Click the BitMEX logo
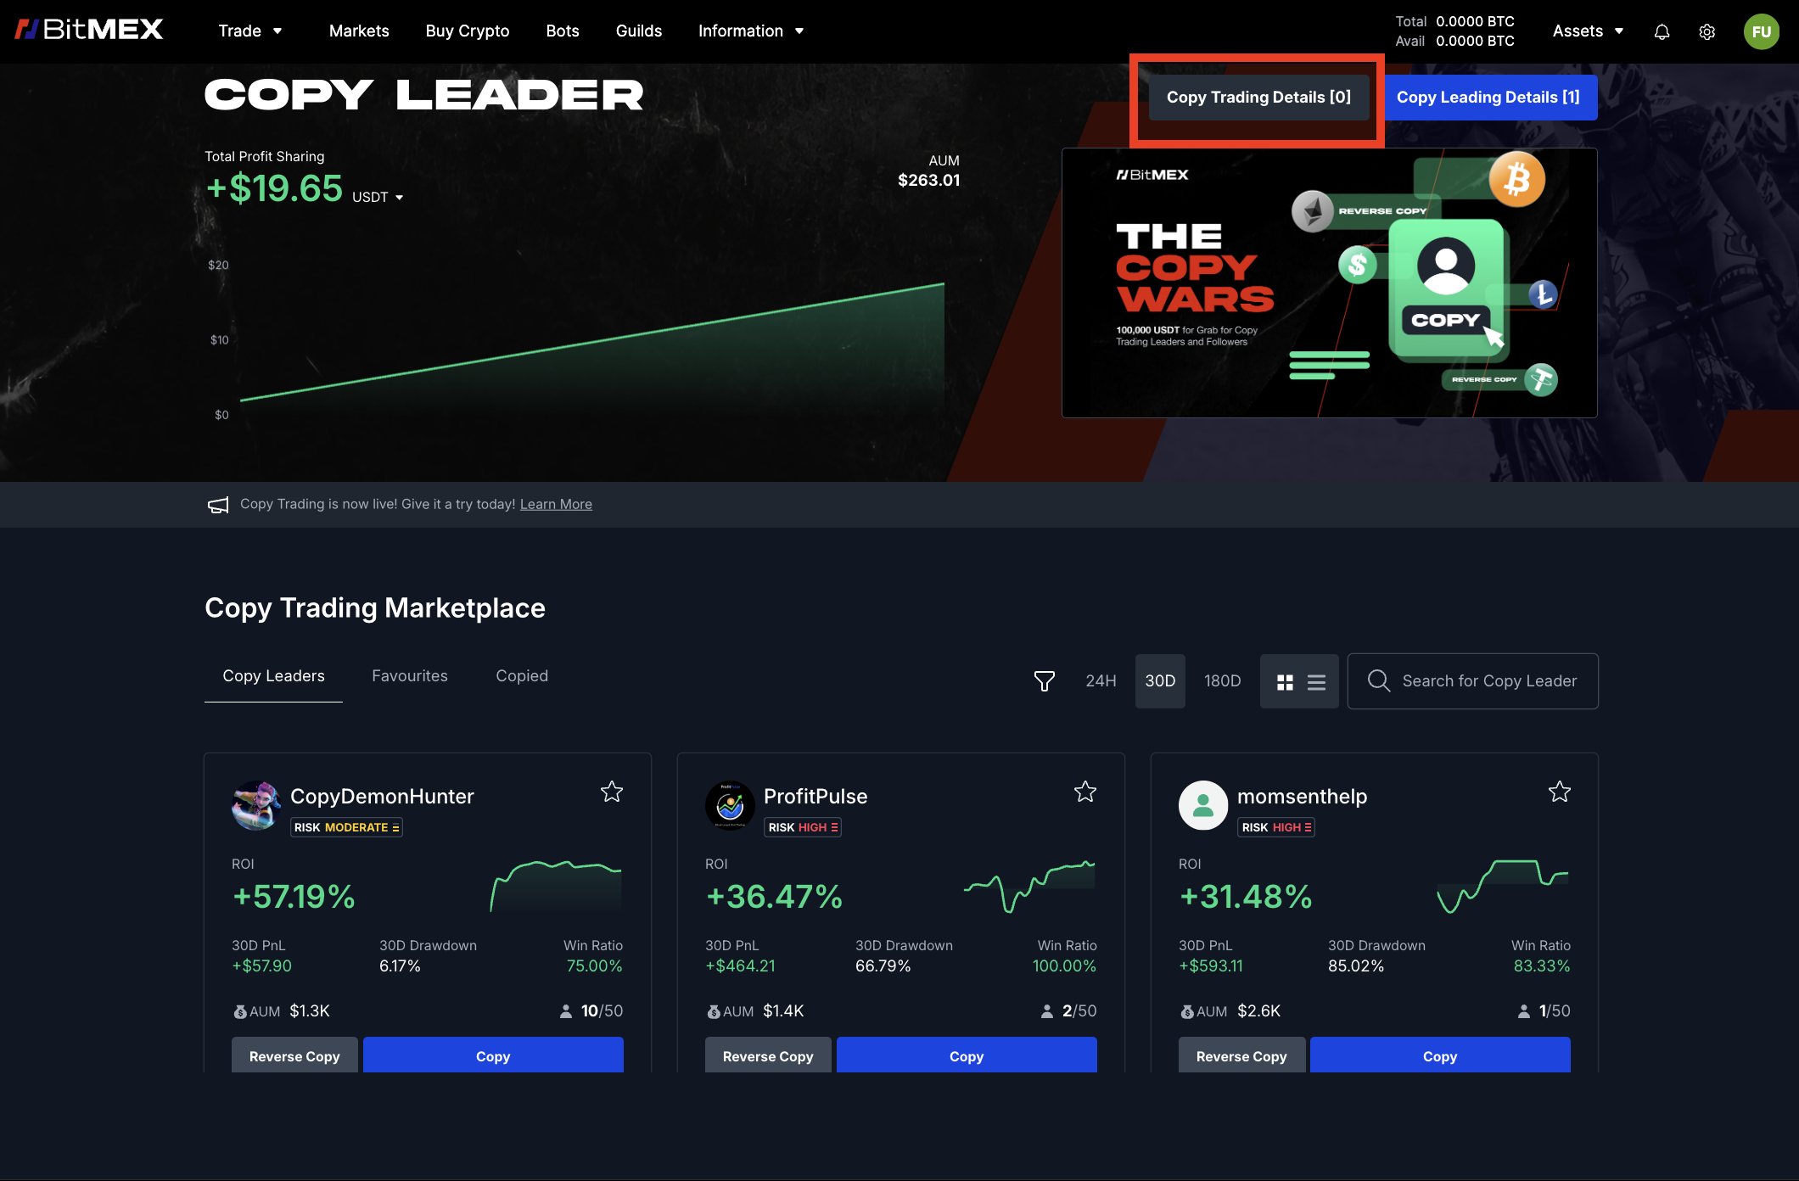 (x=89, y=31)
